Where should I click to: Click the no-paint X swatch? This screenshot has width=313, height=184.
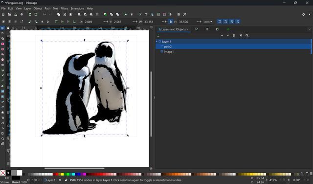click(x=3, y=173)
